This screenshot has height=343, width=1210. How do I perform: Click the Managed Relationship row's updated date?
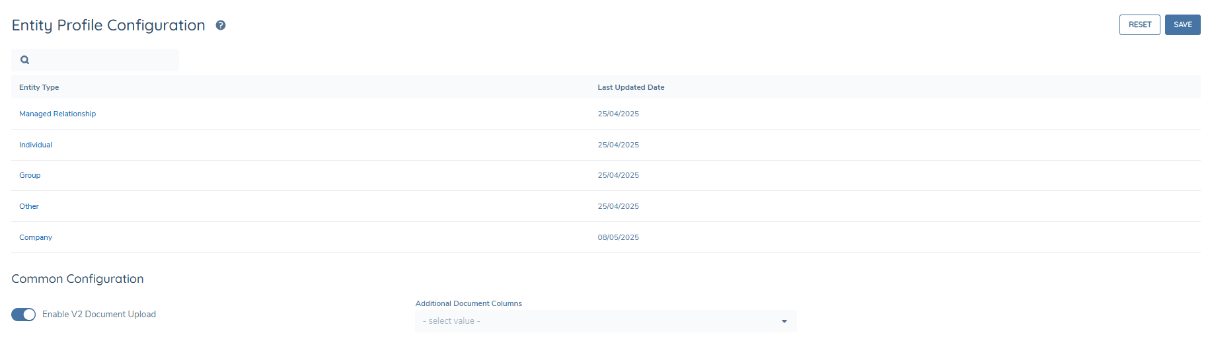click(x=618, y=114)
